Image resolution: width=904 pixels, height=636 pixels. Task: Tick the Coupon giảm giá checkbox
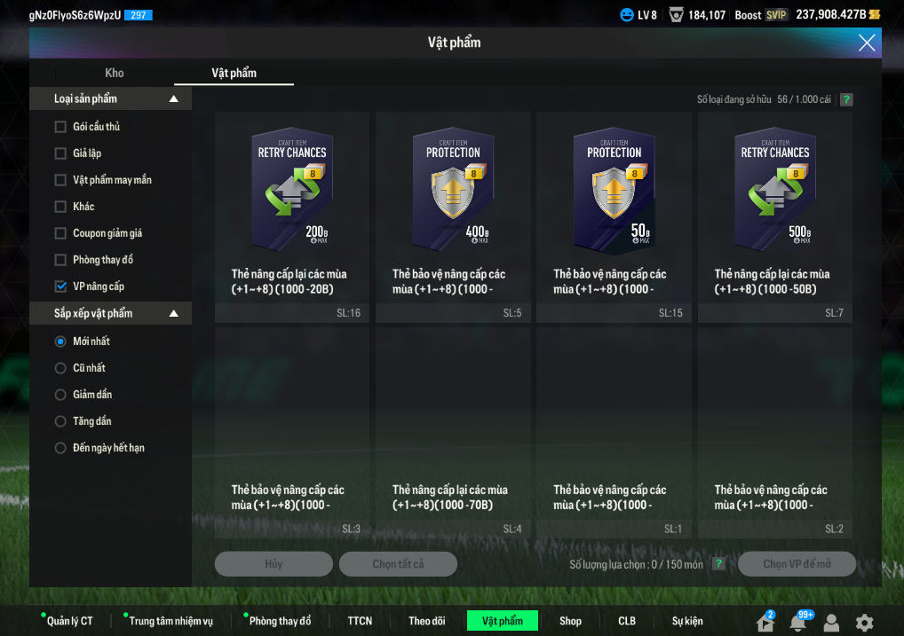point(60,233)
